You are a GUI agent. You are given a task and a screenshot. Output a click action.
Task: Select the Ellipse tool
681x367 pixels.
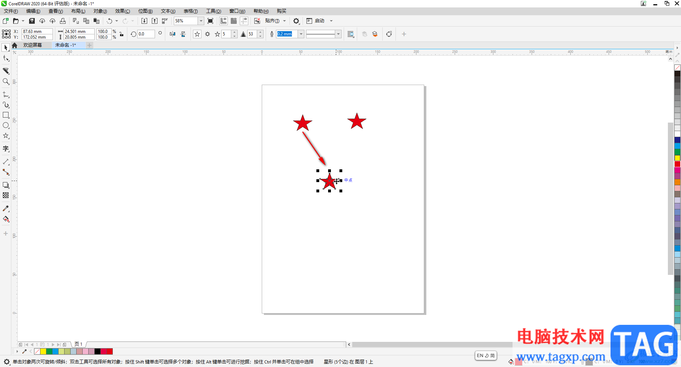click(x=6, y=125)
